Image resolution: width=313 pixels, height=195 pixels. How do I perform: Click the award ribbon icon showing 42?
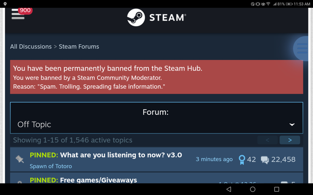242,160
